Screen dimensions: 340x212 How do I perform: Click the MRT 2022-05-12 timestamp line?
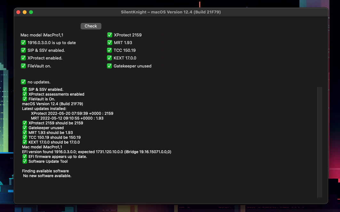pyautogui.click(x=67, y=118)
